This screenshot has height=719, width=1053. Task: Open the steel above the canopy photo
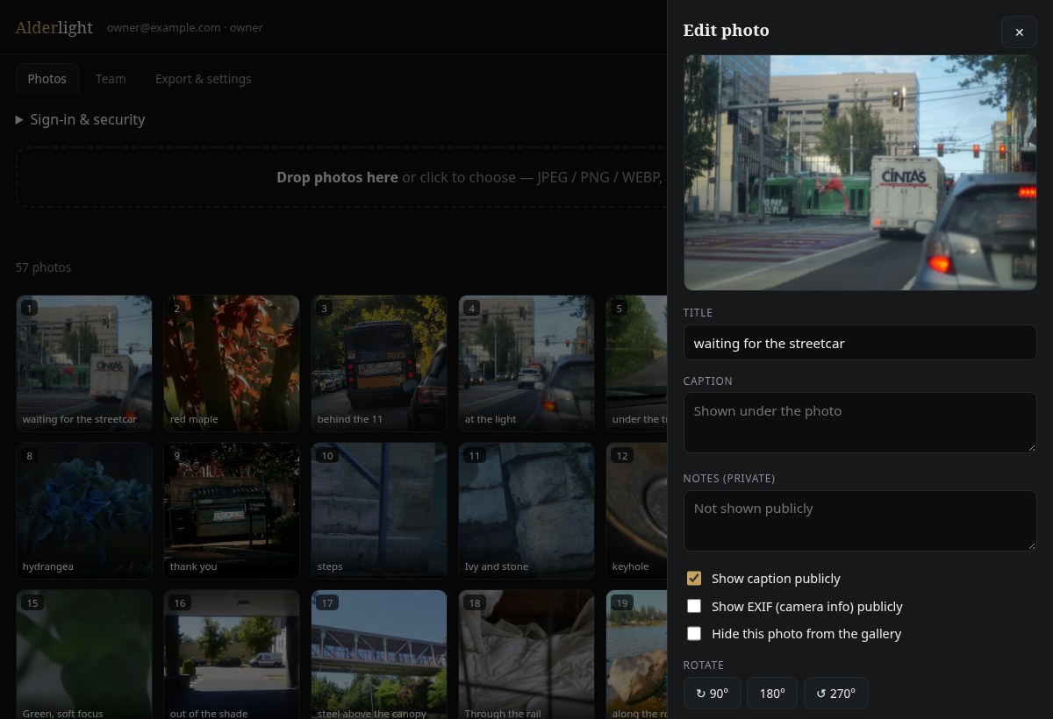[379, 654]
